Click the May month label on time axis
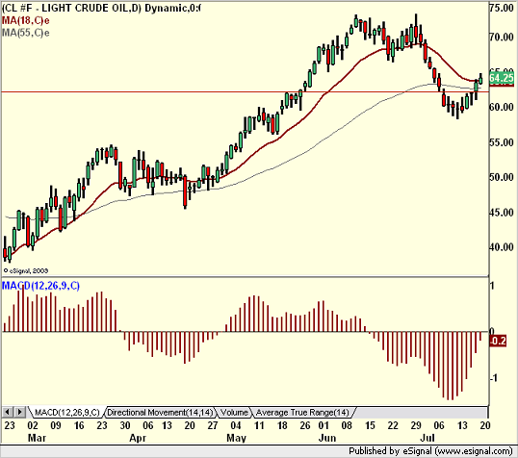Screen dimensions: 518x458 point(236,438)
